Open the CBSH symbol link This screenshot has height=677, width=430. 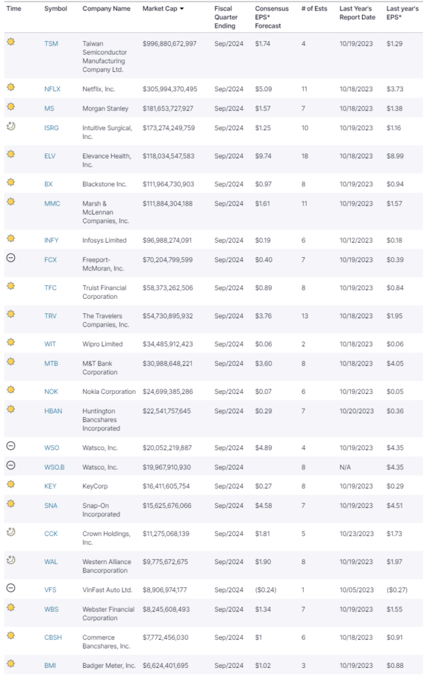53,637
